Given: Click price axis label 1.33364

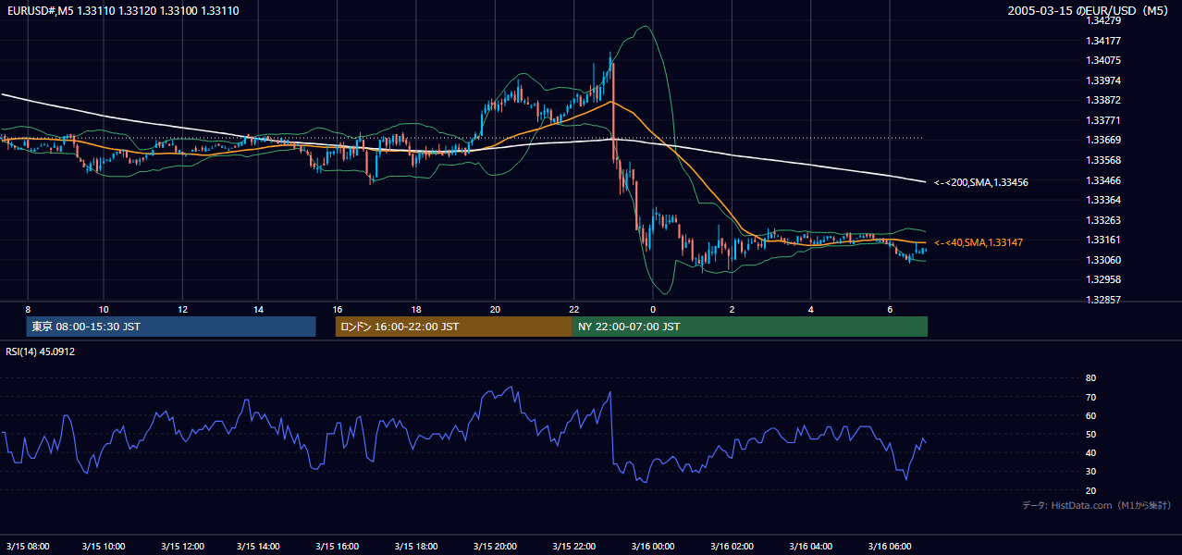Looking at the screenshot, I should click(1104, 200).
